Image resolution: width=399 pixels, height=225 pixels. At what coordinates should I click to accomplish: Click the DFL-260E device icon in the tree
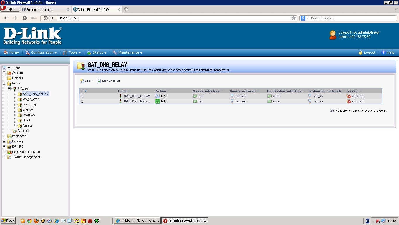pos(4,68)
